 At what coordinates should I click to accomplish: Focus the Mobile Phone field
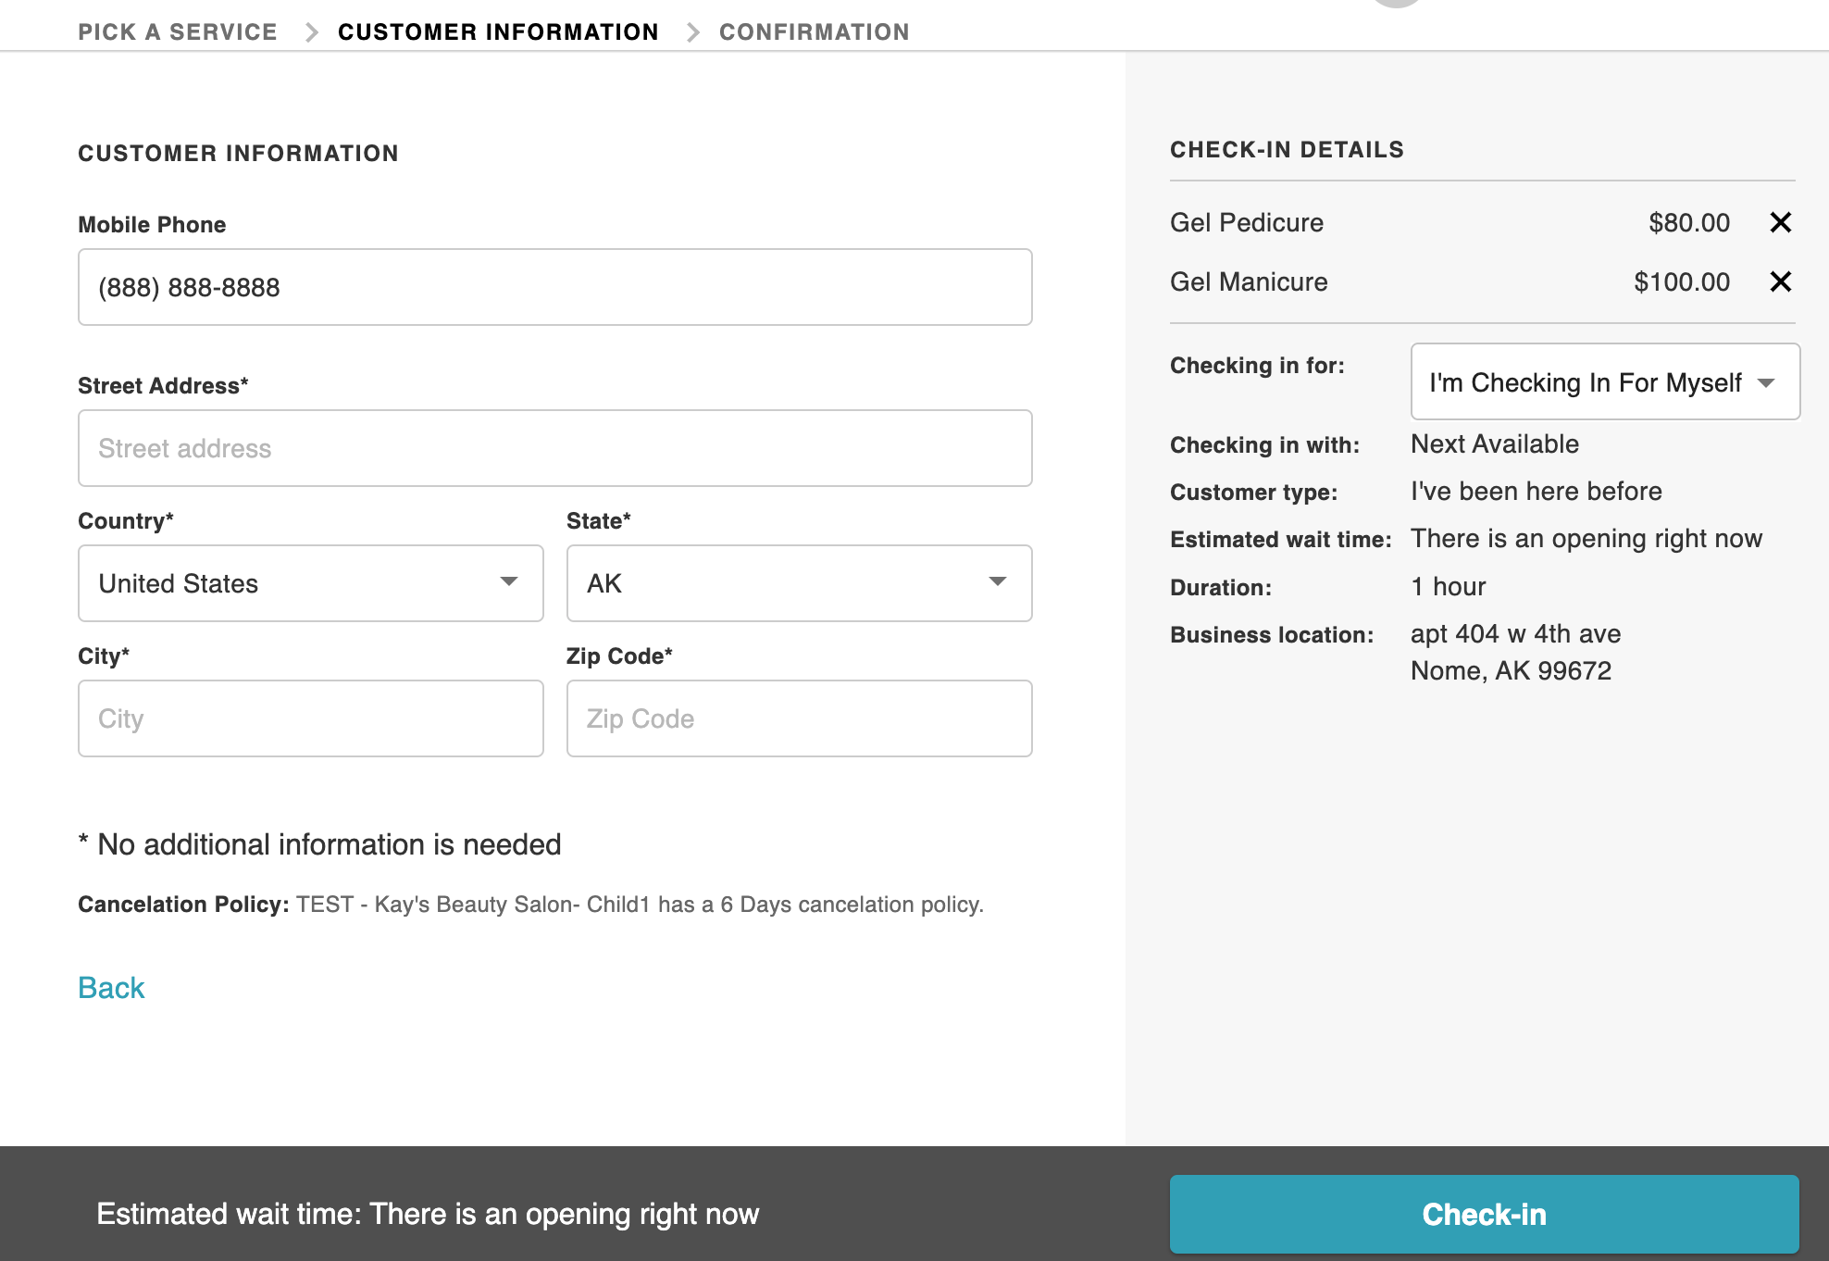point(554,287)
